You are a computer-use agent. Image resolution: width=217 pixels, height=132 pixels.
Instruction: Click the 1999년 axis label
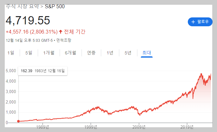tap(91, 127)
